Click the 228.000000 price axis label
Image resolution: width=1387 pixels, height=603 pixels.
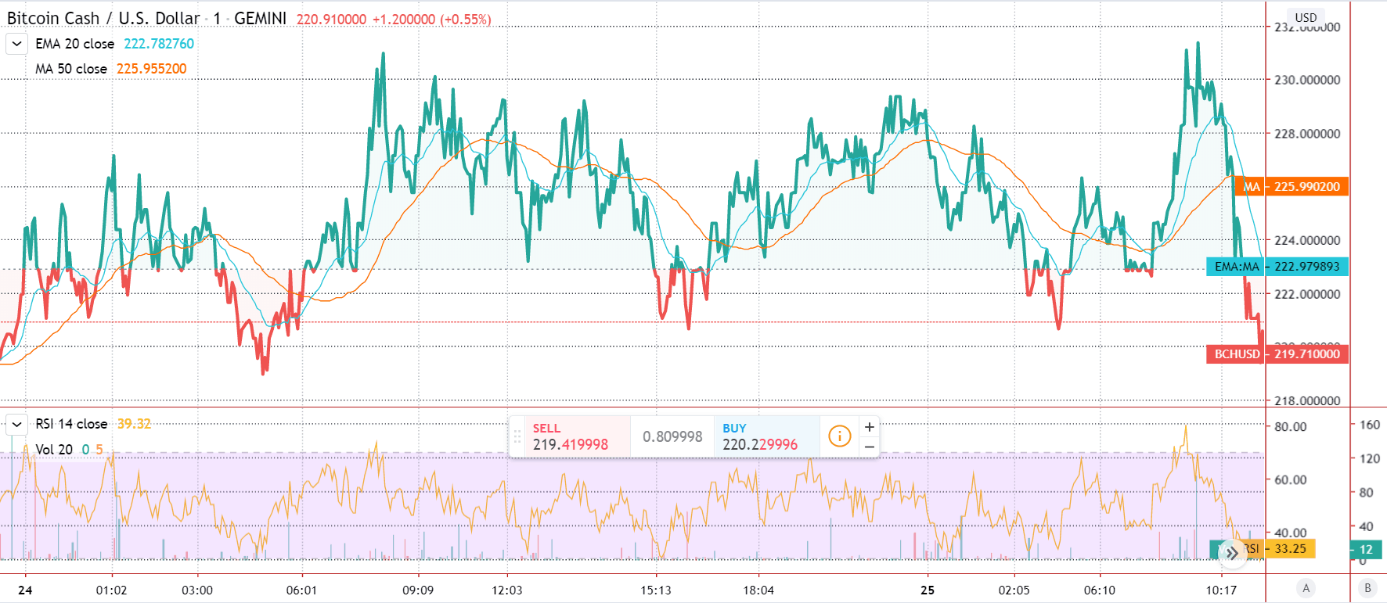click(x=1307, y=134)
